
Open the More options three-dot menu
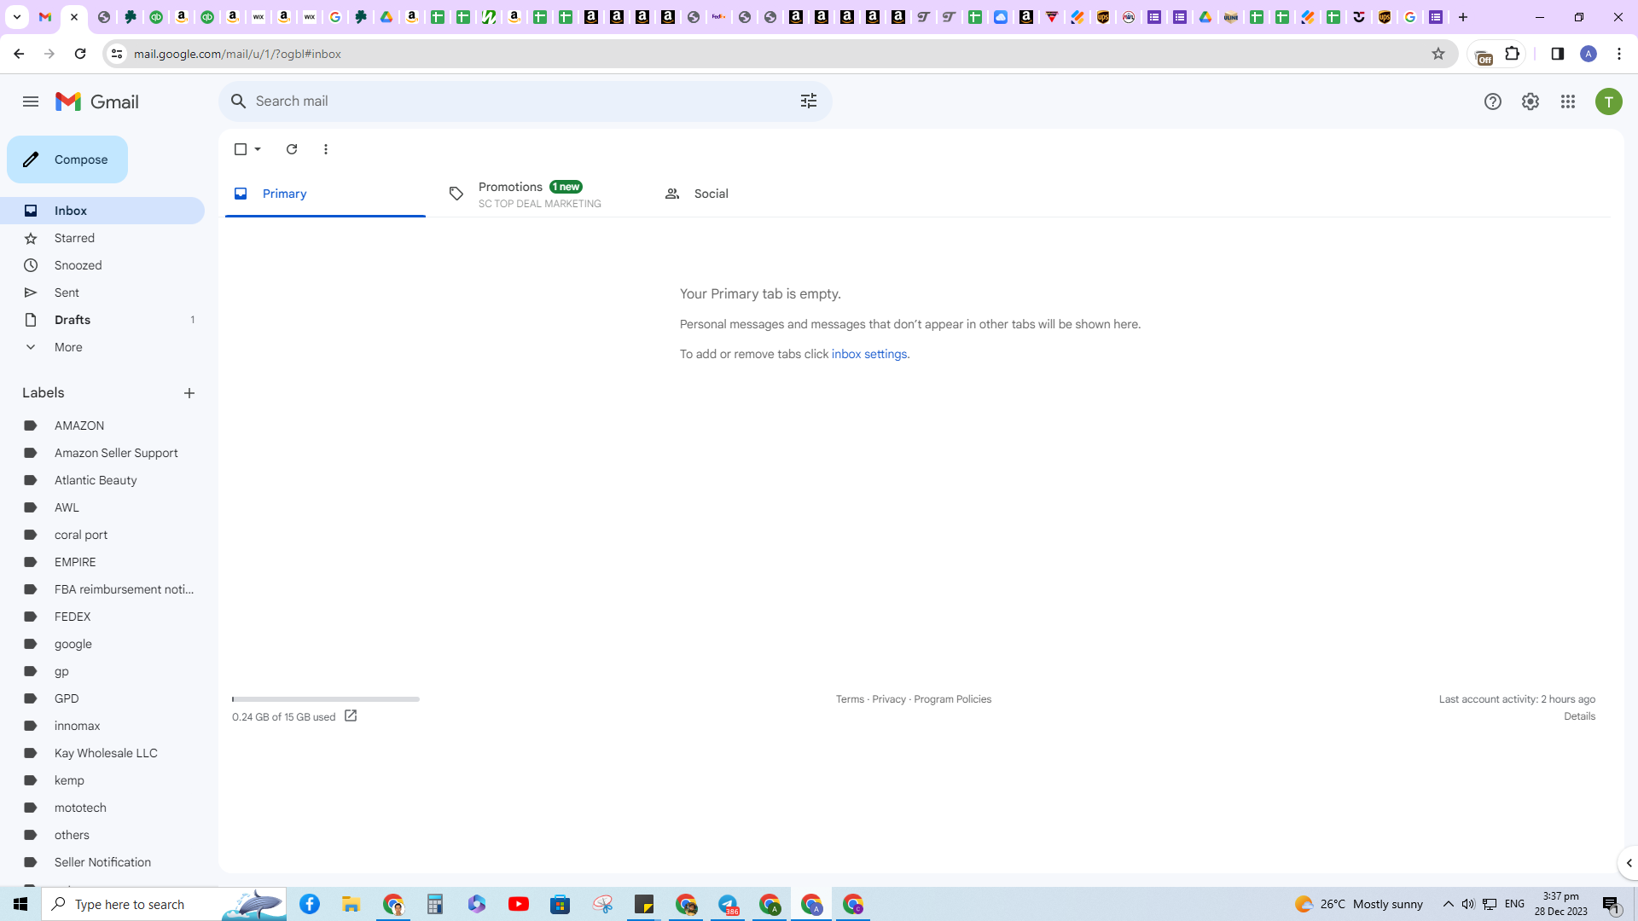coord(326,149)
